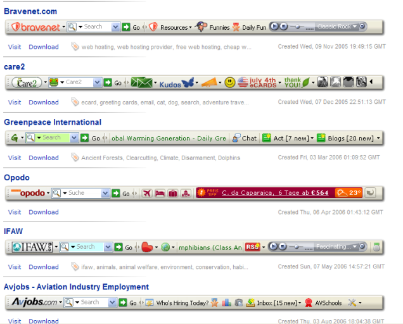Stop the Bravenet toolbar radio player
The width and height of the screenshot is (403, 324).
tap(283, 26)
